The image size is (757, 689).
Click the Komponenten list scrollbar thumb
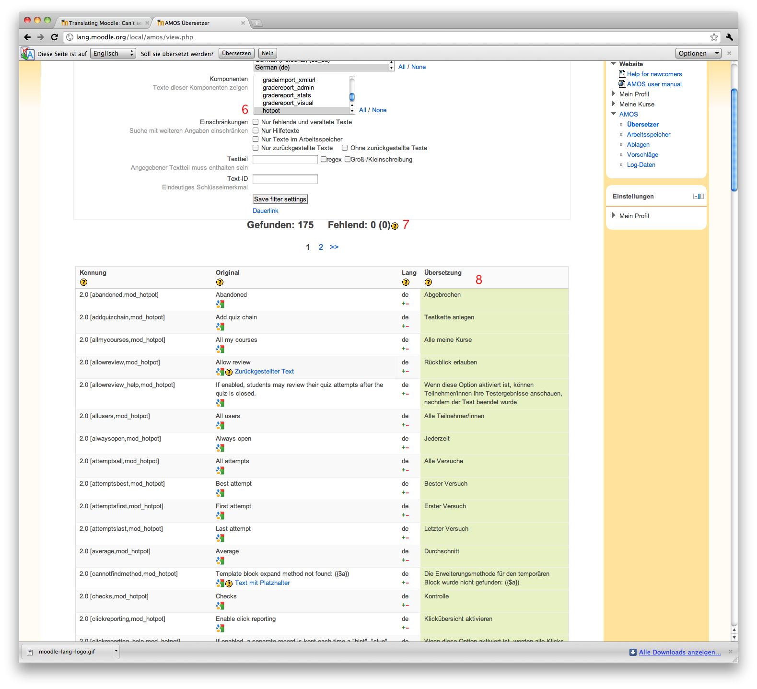pos(352,97)
